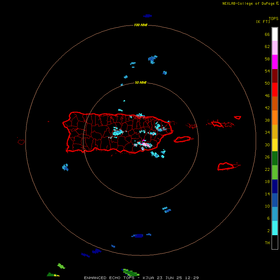280x280 pixels.
Task: Click the "ENHANCED ECHO TOPS" caption text
Action: [x=109, y=278]
